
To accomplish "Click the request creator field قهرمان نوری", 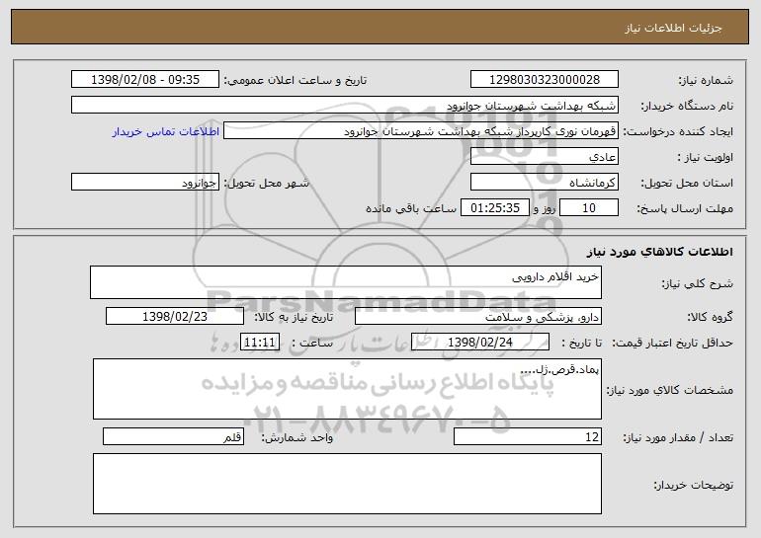I will tap(421, 131).
